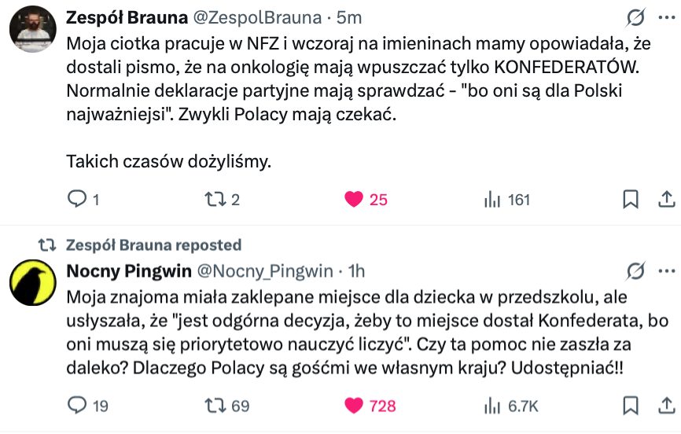Reply to the Zespół Brauna post

coord(77,200)
